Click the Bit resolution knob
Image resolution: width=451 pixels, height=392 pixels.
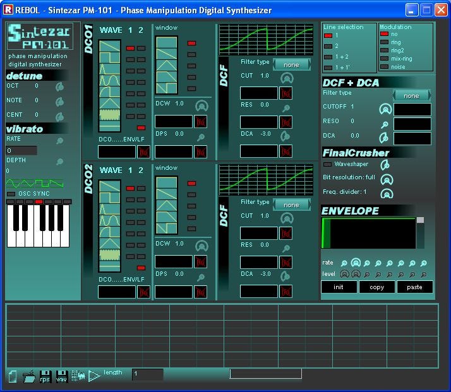(387, 180)
